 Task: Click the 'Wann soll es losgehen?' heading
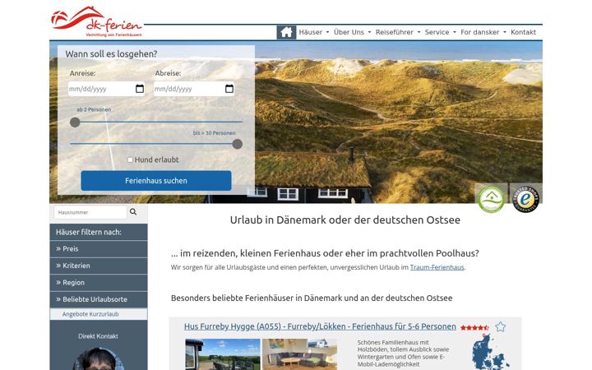tap(111, 54)
